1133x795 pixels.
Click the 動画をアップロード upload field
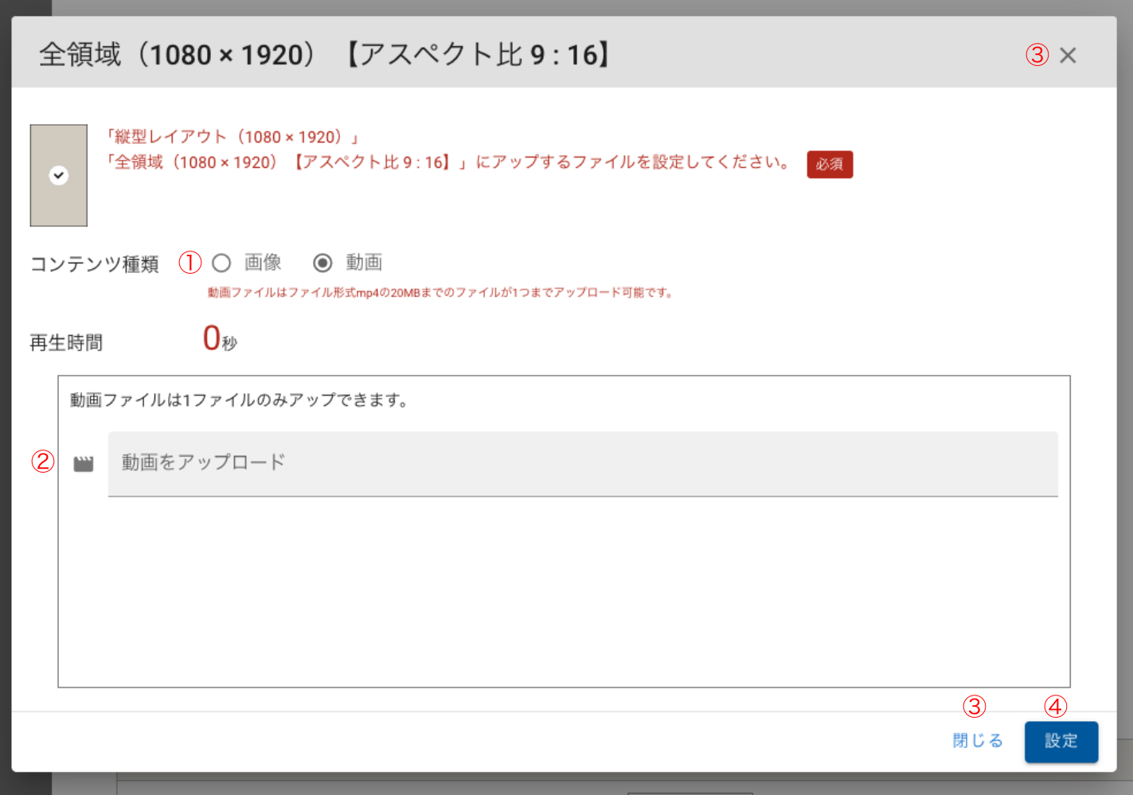[x=582, y=463]
